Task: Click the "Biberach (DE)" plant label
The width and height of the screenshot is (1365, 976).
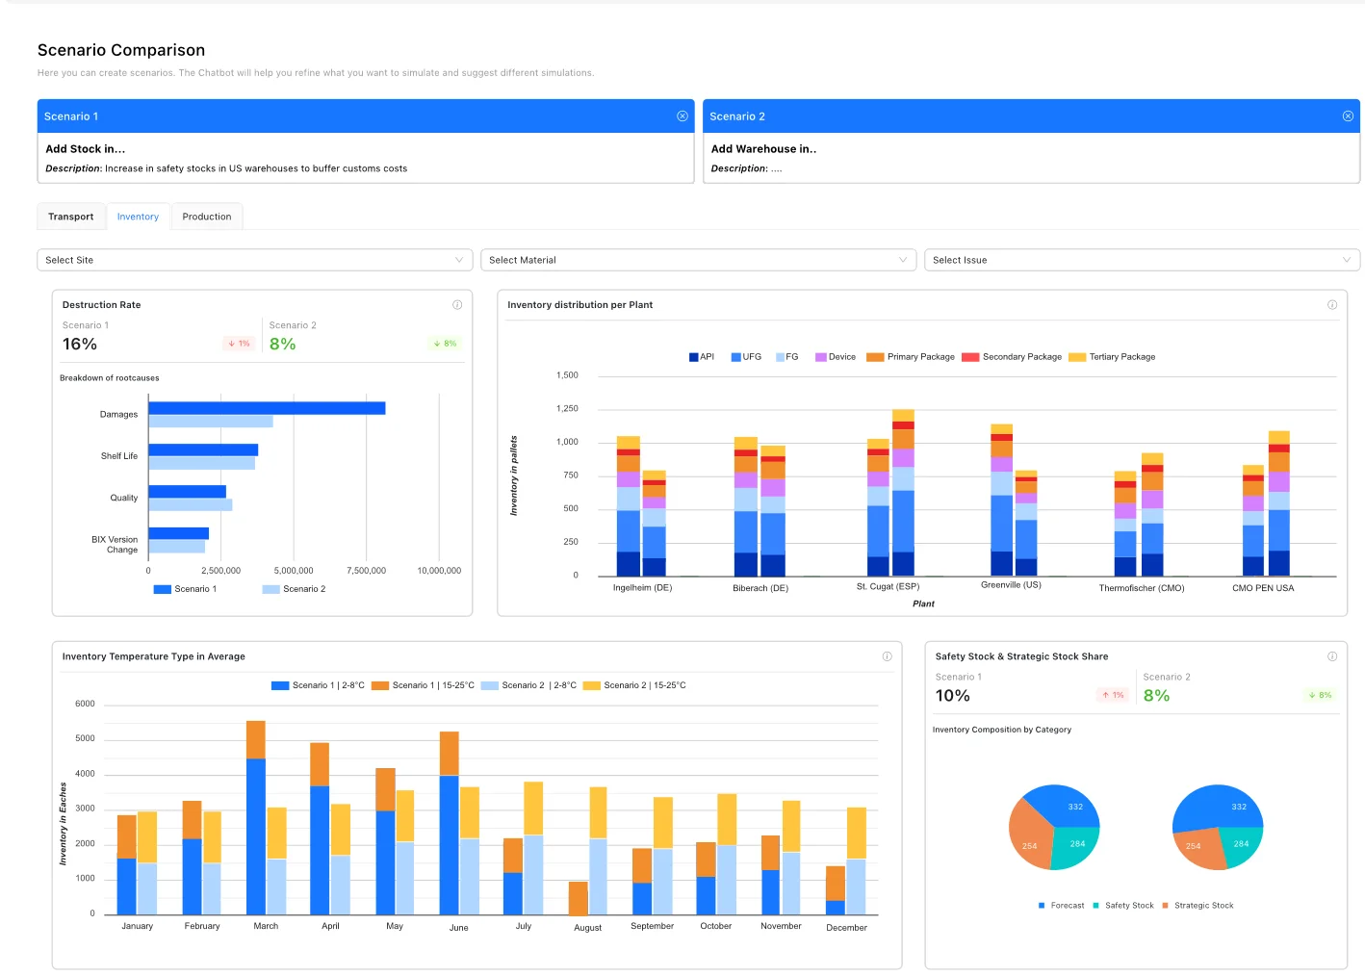Action: pyautogui.click(x=760, y=588)
